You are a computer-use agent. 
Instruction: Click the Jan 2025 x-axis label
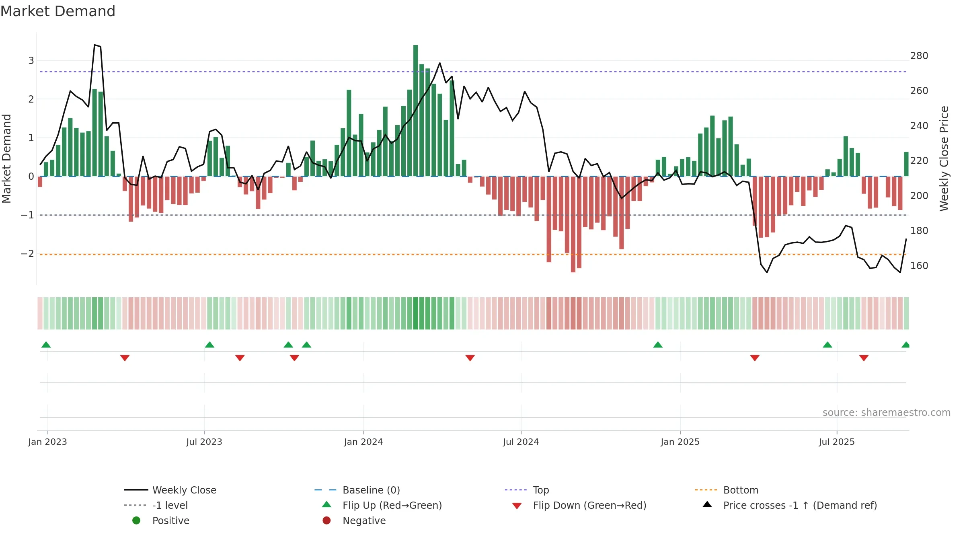tap(680, 442)
